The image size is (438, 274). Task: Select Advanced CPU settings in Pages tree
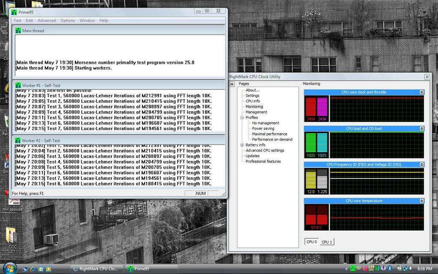(265, 150)
